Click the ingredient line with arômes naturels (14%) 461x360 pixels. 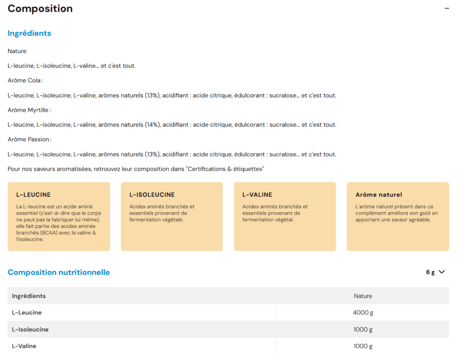[x=172, y=125]
